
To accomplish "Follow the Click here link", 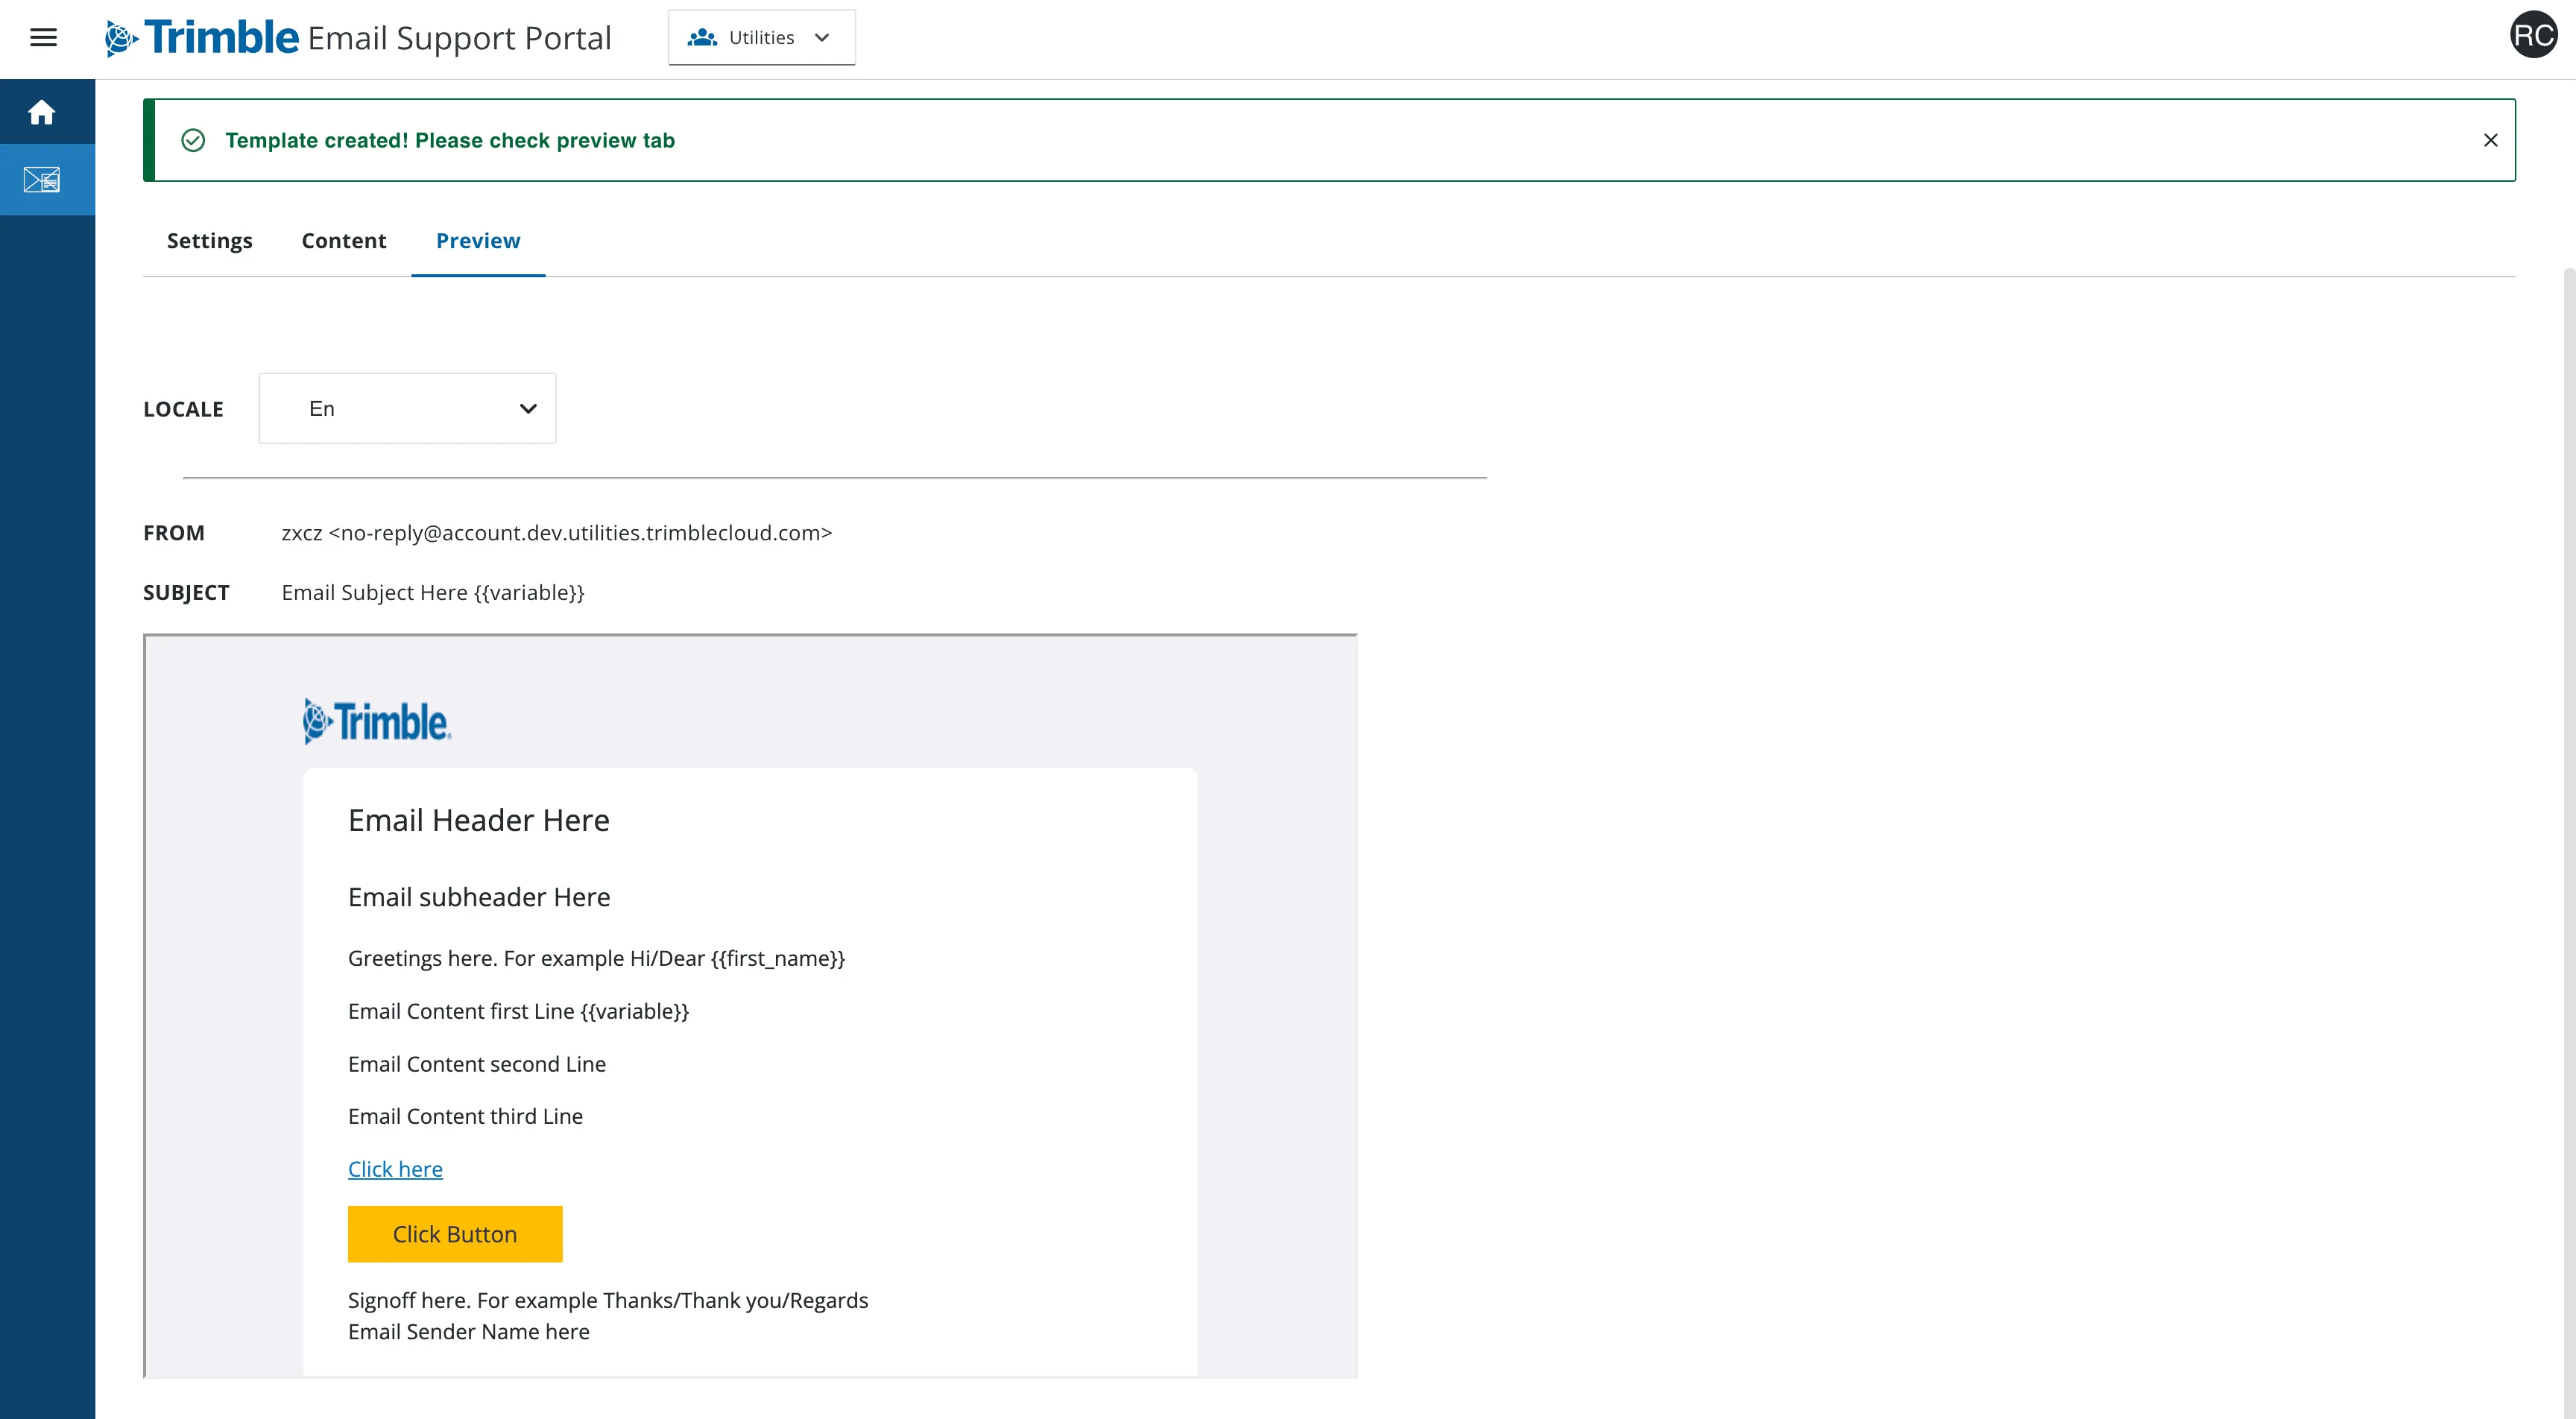I will 395,1169.
